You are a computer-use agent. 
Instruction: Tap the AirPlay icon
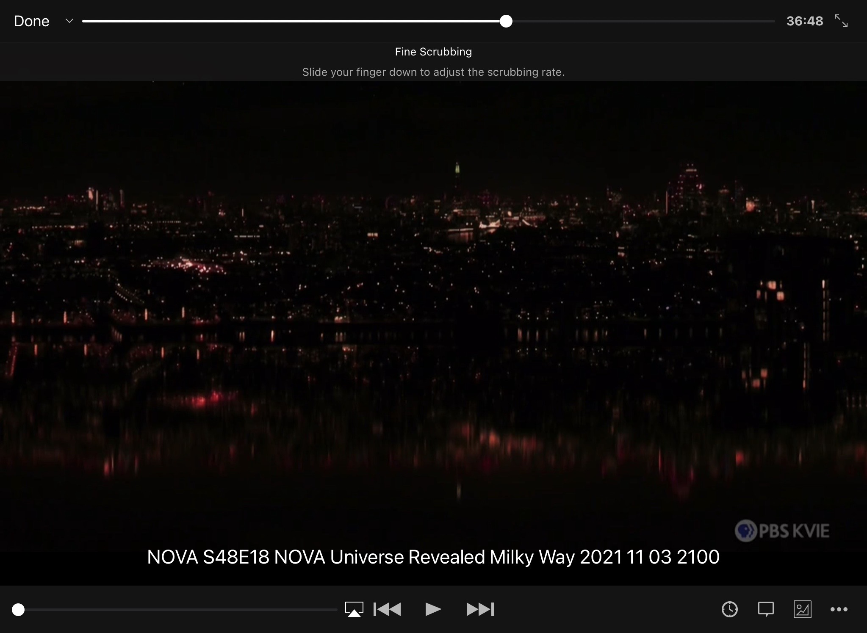tap(354, 609)
